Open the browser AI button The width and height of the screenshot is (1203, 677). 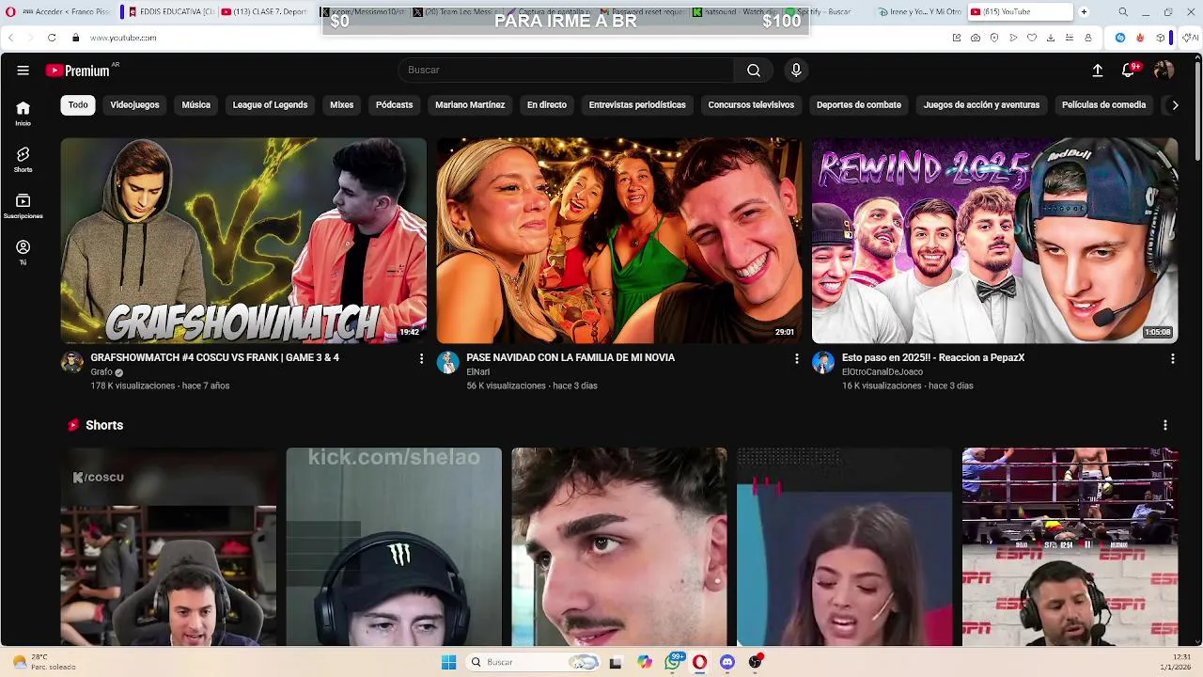pos(1191,38)
